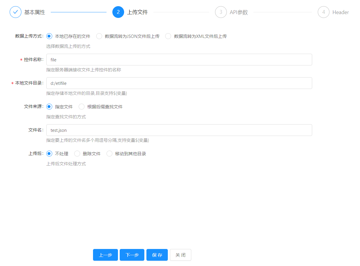Select 数据流转为JSON文件后上传 option

click(99, 36)
